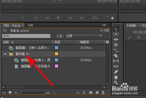Toggle the timeline nest sequences button

point(130,37)
